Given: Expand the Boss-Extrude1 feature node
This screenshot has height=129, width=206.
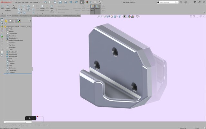Looking at the screenshot, I should [5, 52].
